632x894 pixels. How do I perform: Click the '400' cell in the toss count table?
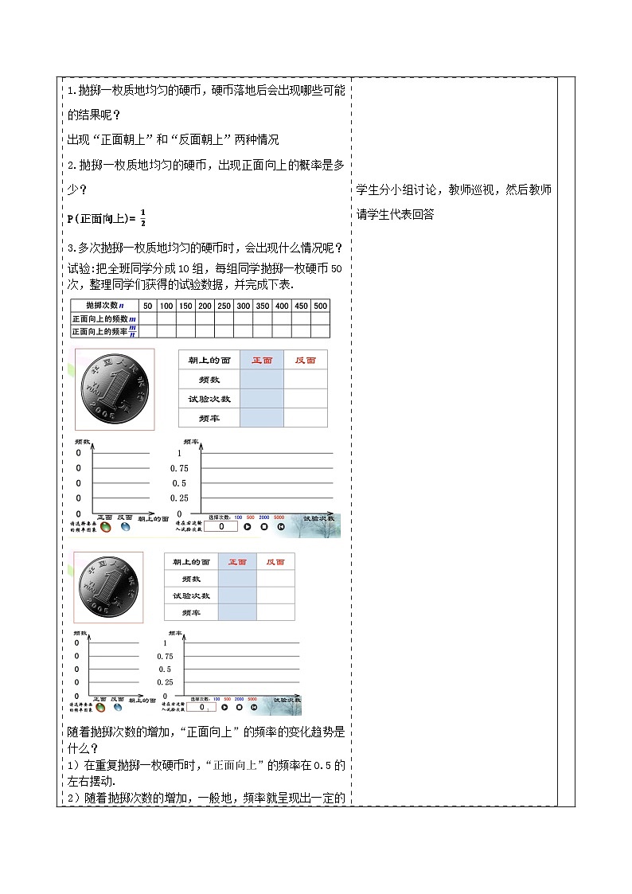pyautogui.click(x=282, y=306)
